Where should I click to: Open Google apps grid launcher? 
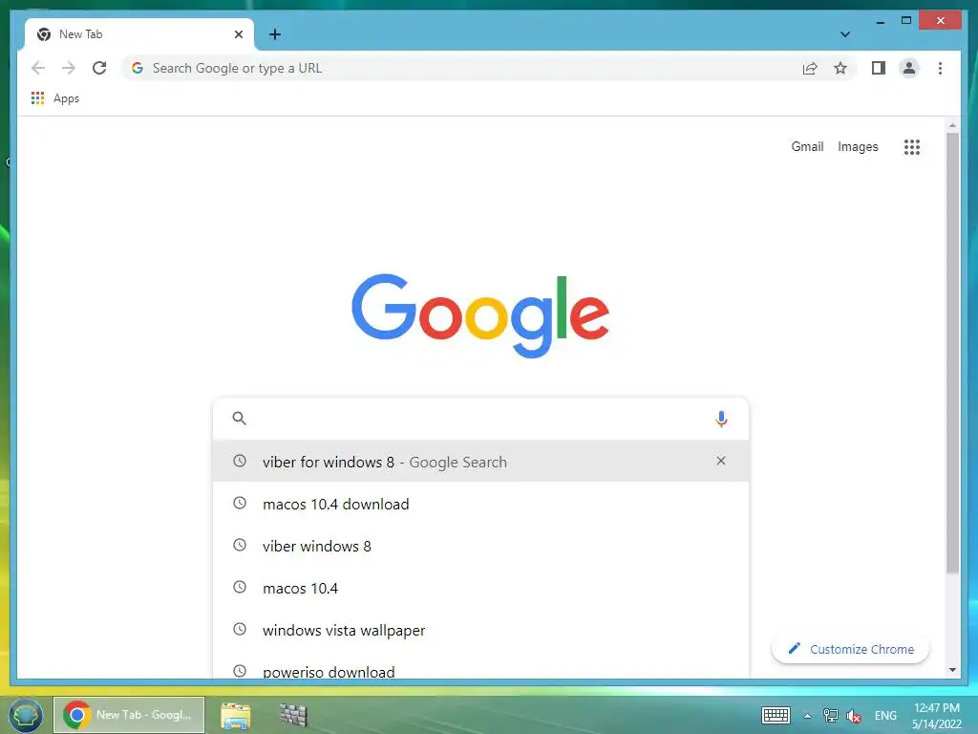[x=912, y=146]
